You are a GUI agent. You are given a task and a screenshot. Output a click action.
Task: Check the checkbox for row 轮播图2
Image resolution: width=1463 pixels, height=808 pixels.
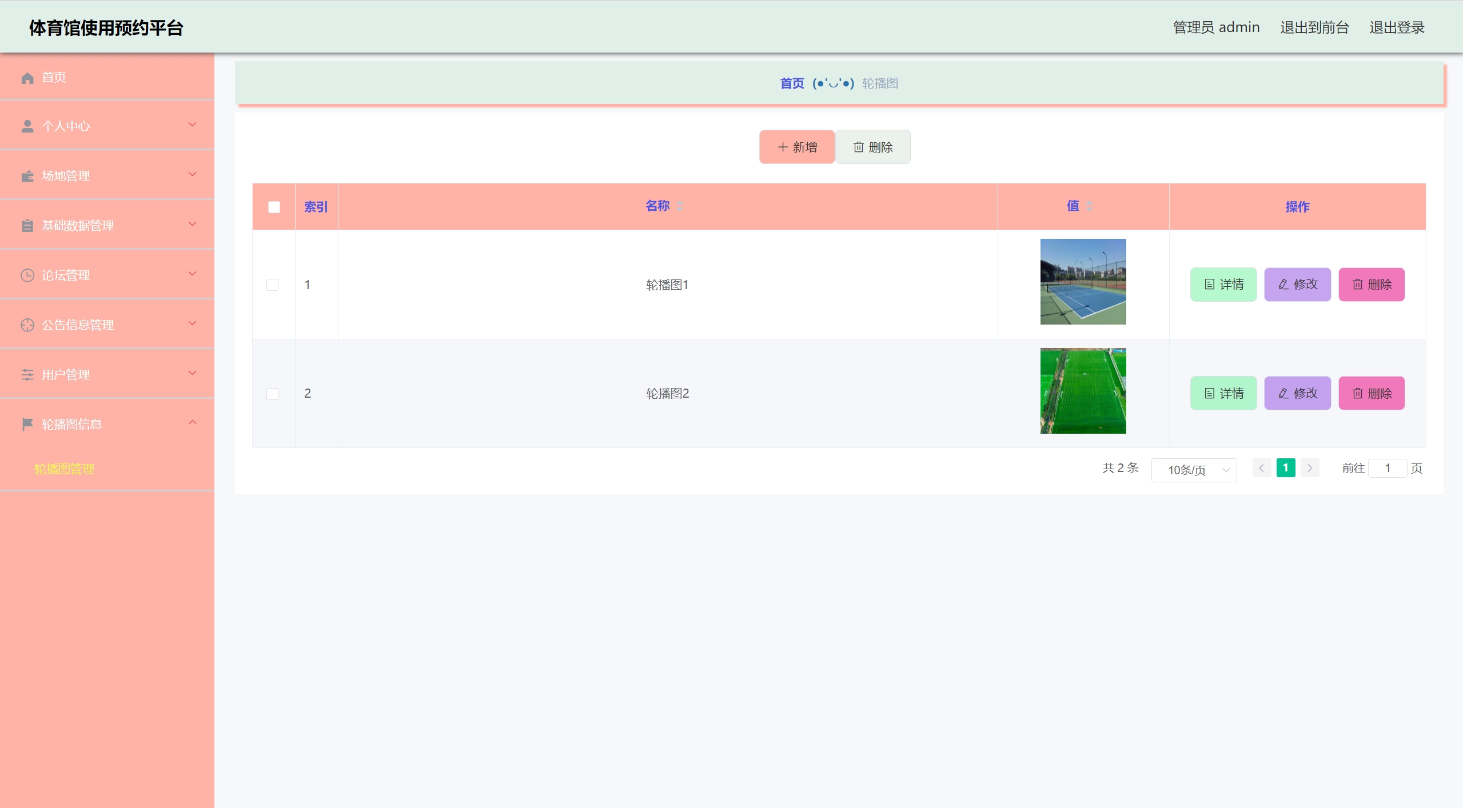[x=273, y=394]
